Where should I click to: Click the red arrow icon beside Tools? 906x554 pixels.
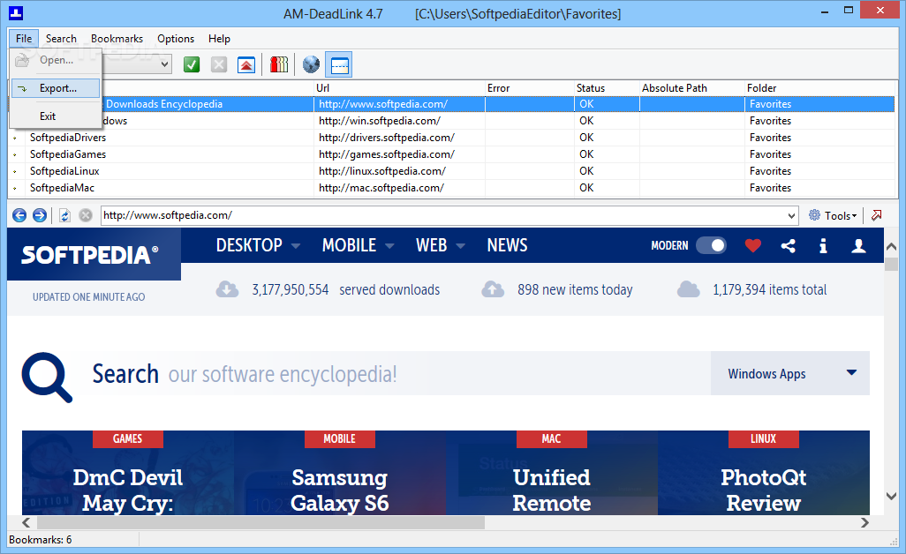click(x=877, y=215)
